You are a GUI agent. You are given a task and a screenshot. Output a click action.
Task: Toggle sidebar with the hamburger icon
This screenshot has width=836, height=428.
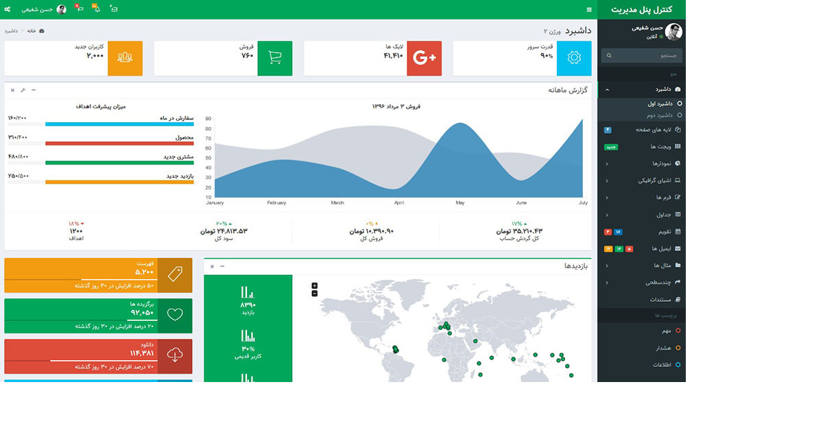(x=589, y=10)
